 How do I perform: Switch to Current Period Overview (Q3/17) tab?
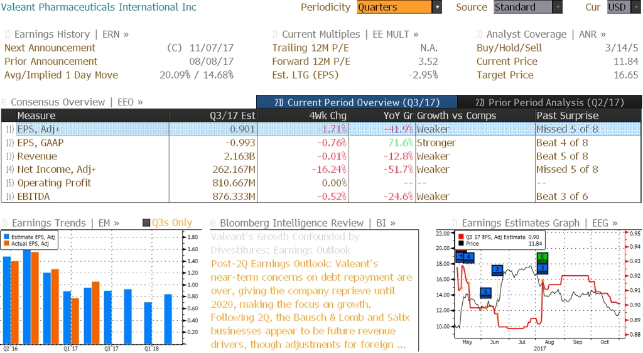pos(357,102)
